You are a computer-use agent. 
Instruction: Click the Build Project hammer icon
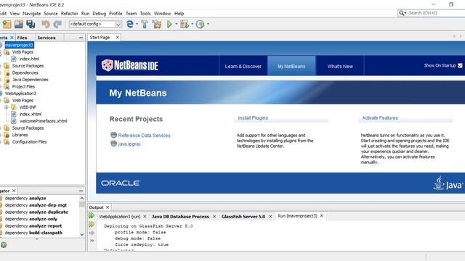145,24
